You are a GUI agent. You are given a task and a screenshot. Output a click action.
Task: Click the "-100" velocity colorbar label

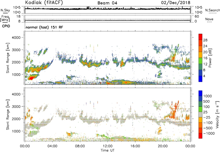208,123
